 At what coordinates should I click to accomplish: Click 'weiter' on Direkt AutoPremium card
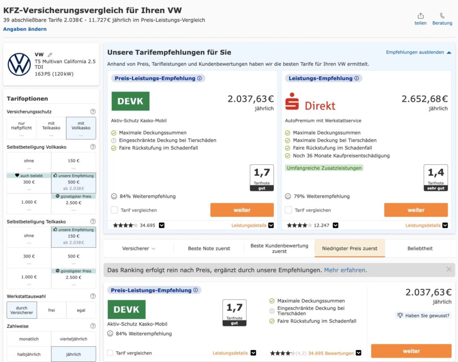pyautogui.click(x=416, y=210)
